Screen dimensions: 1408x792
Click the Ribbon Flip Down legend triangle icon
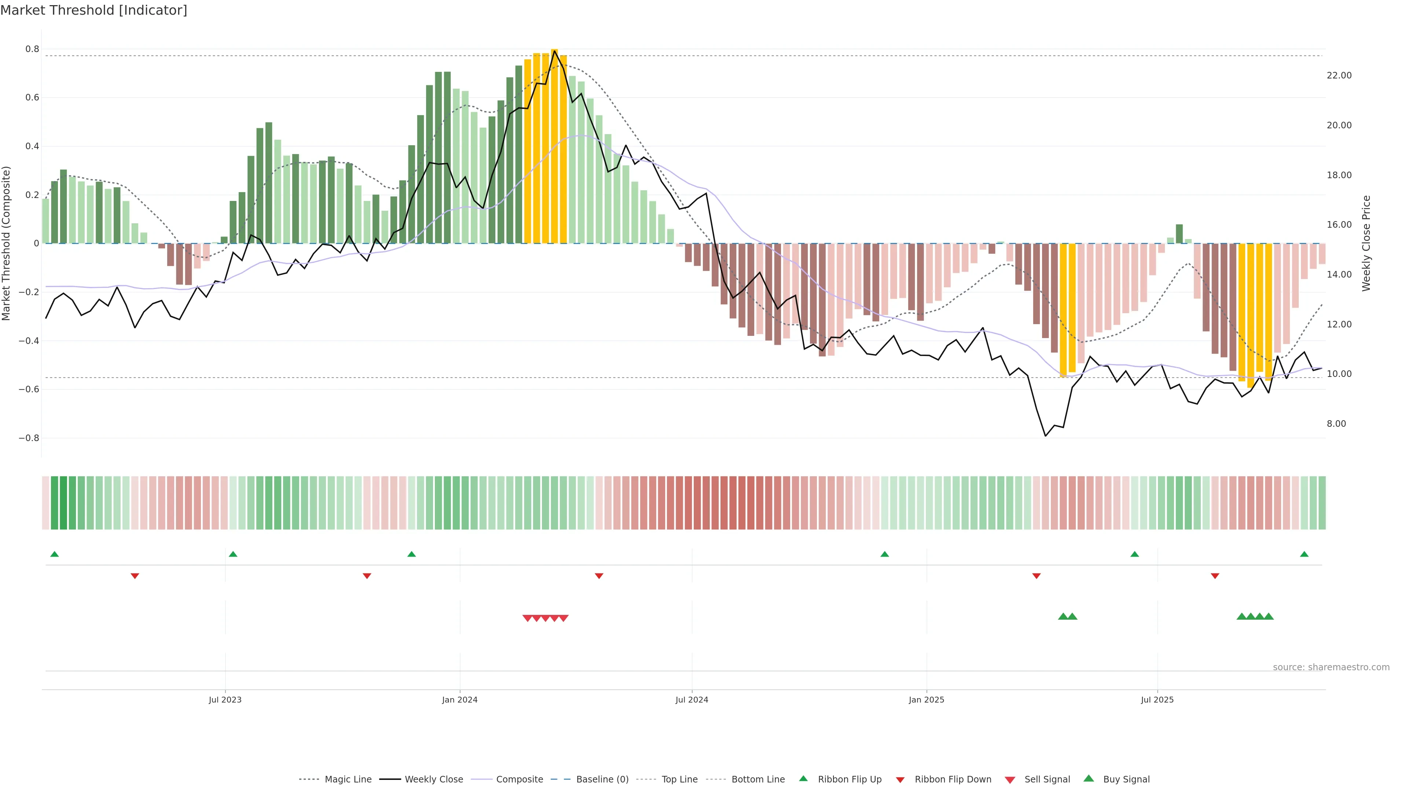900,780
